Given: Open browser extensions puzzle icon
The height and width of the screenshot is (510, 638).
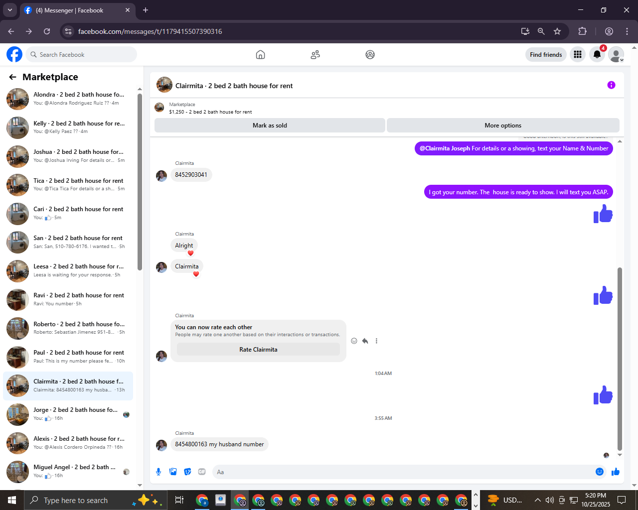Looking at the screenshot, I should point(582,31).
